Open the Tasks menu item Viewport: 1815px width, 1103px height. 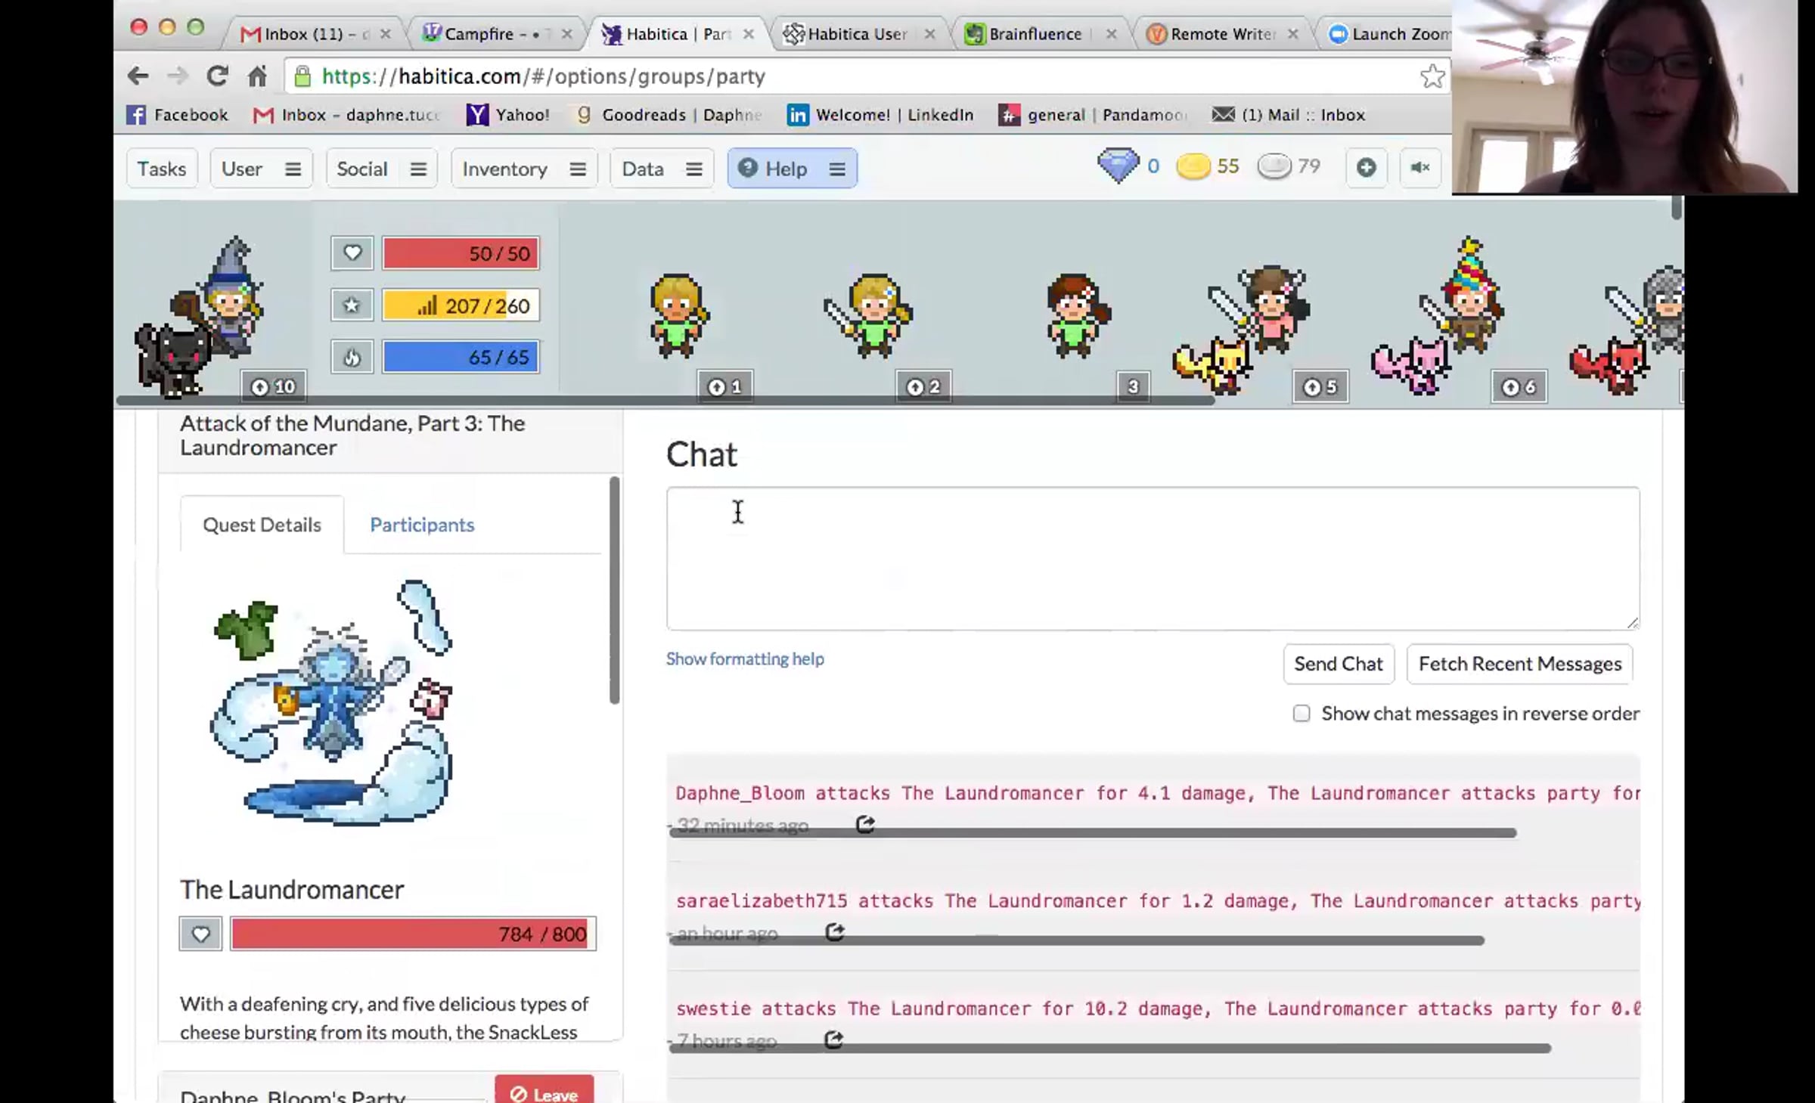pyautogui.click(x=162, y=169)
